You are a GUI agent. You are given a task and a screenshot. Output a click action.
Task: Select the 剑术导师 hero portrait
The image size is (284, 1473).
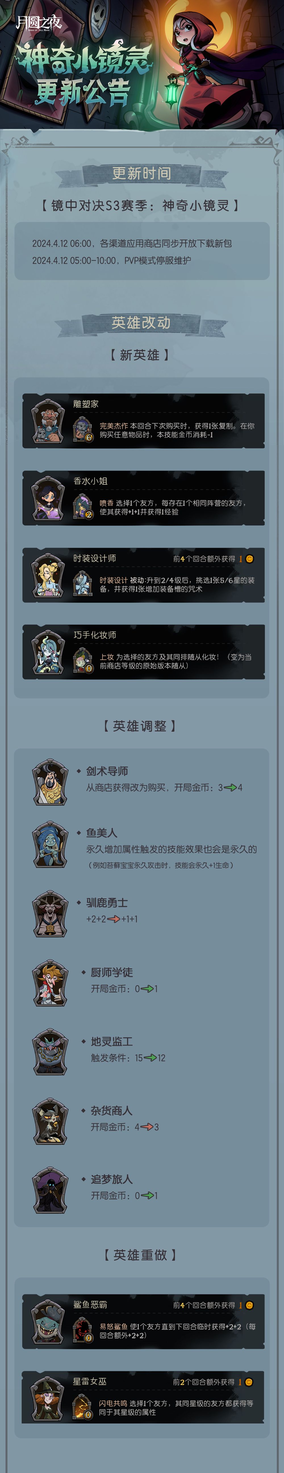click(50, 781)
